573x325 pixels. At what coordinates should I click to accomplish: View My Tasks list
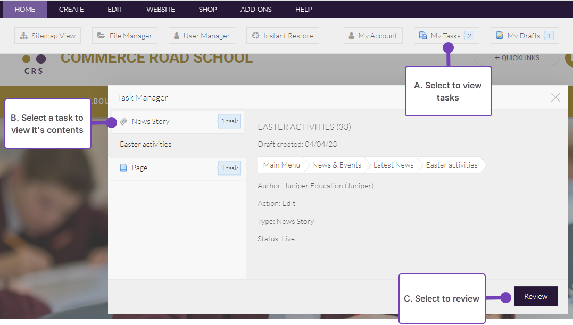[446, 36]
